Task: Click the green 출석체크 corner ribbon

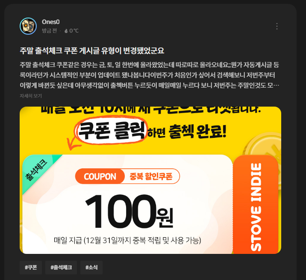Action: point(38,170)
